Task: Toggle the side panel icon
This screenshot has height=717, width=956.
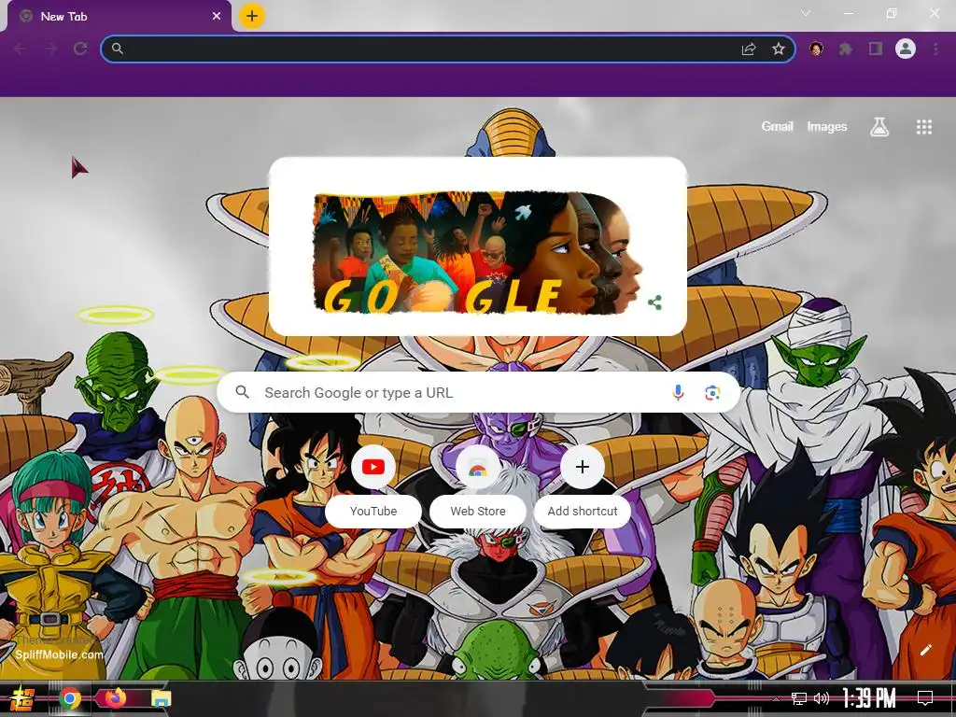Action: [876, 49]
